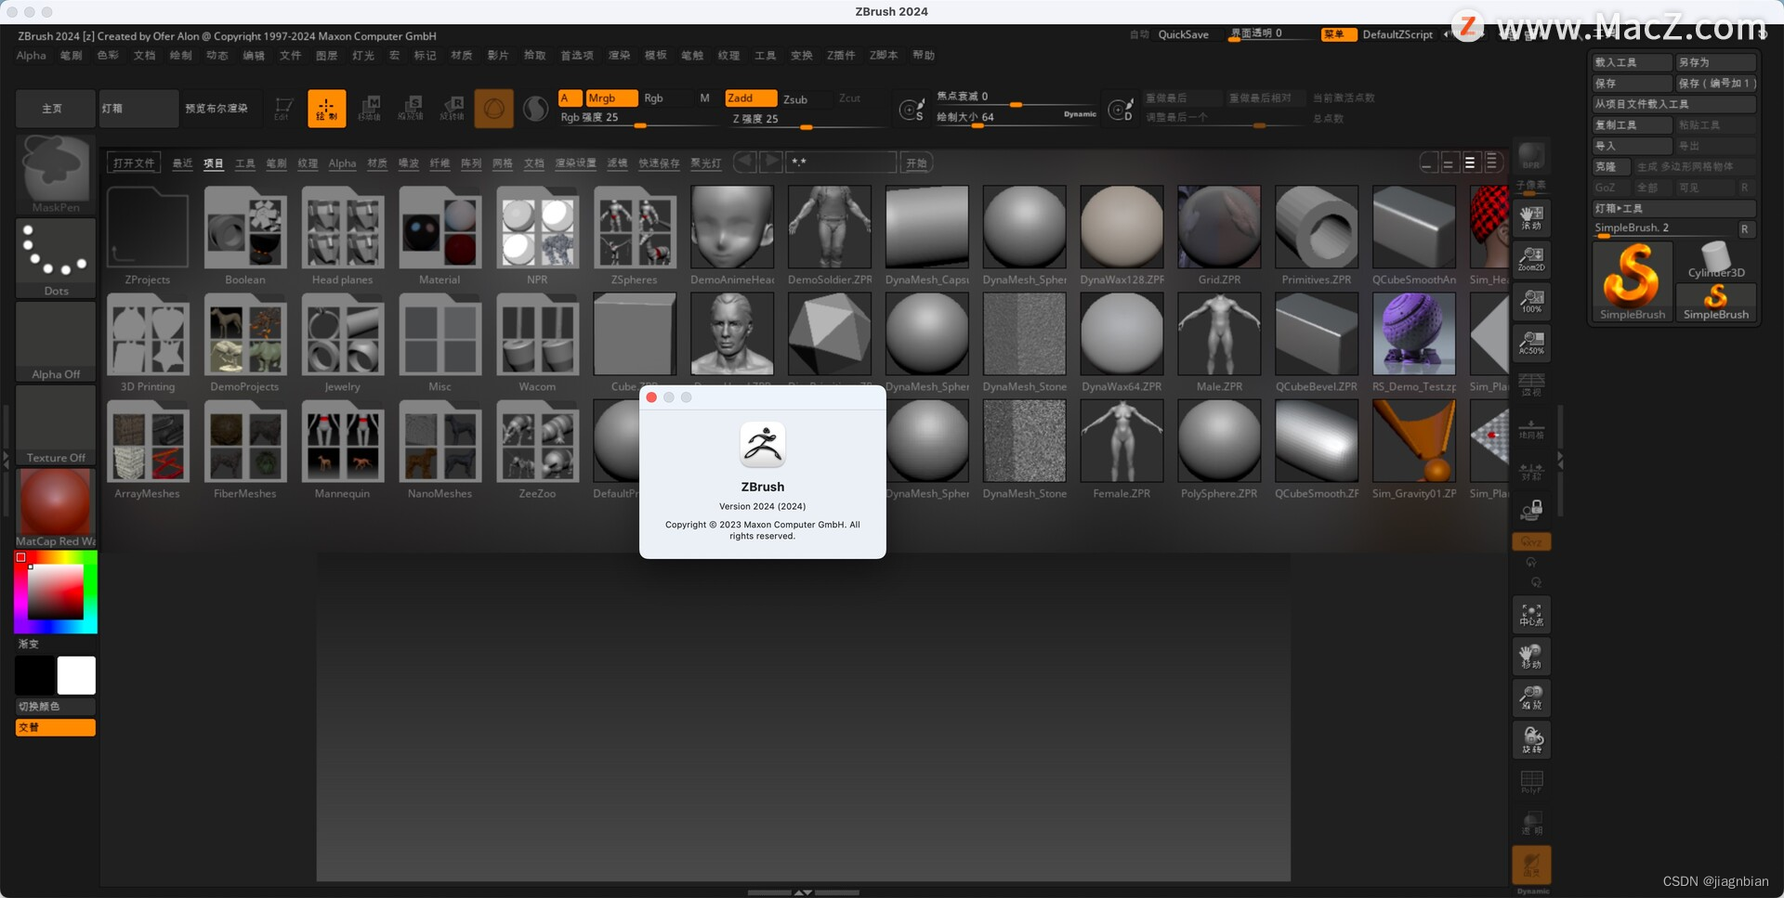Adjust the Rgb 强度 intensity slider
1784x898 pixels.
point(638,118)
